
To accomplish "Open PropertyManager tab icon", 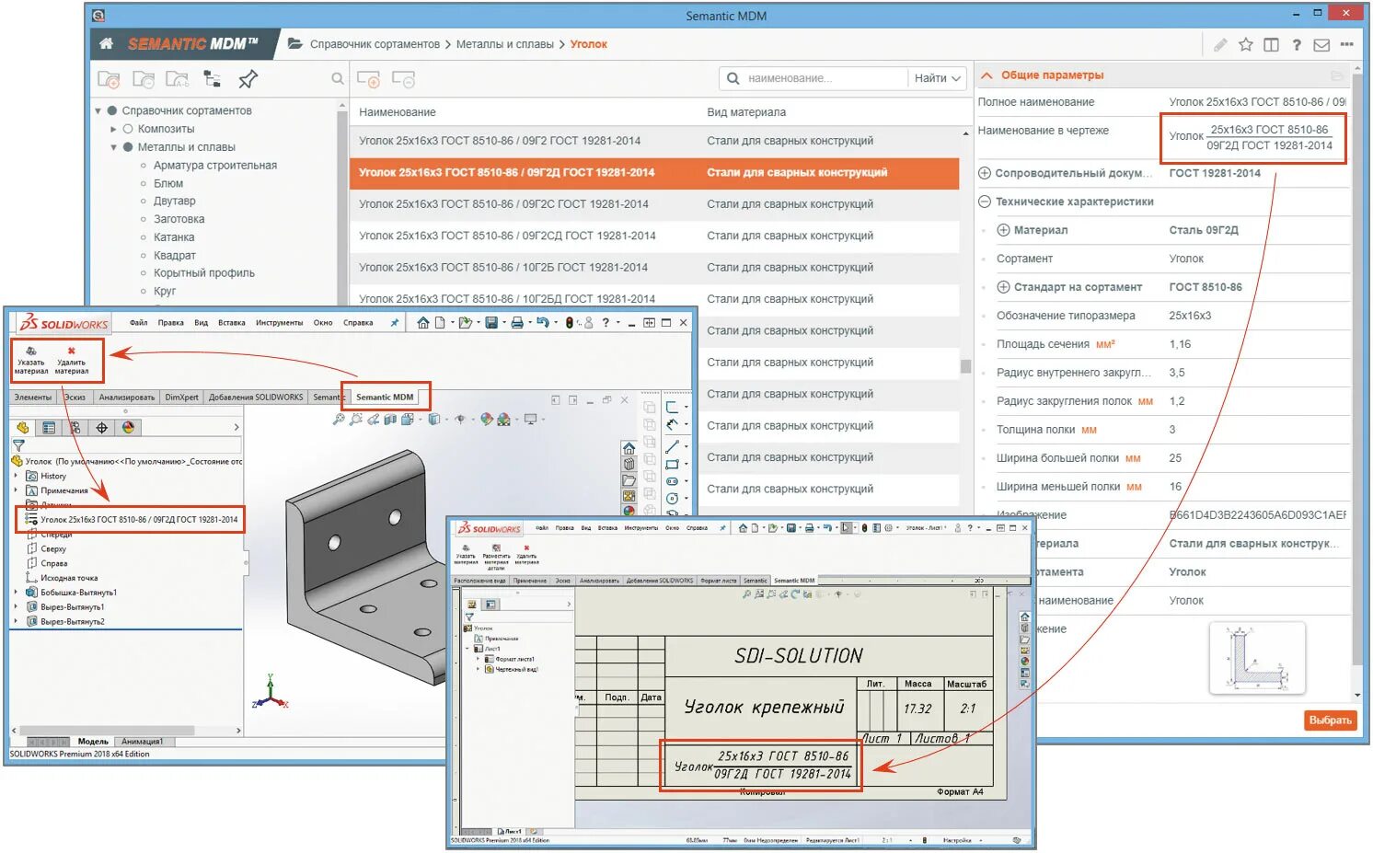I will click(49, 427).
